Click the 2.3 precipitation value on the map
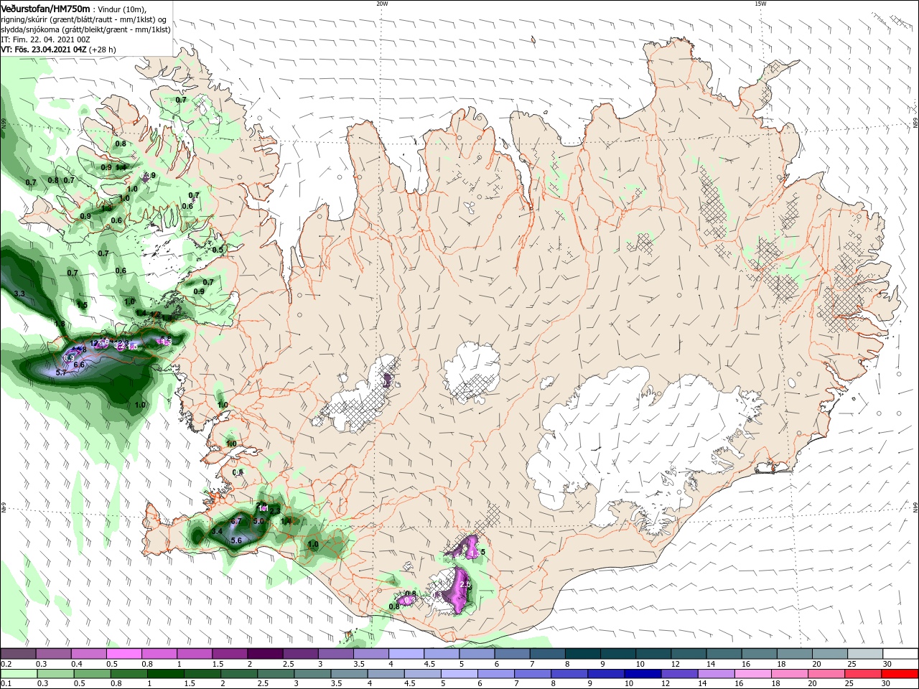The image size is (919, 689). [x=275, y=510]
